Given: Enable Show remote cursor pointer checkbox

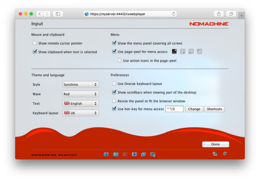Looking at the screenshot, I should click(x=35, y=43).
